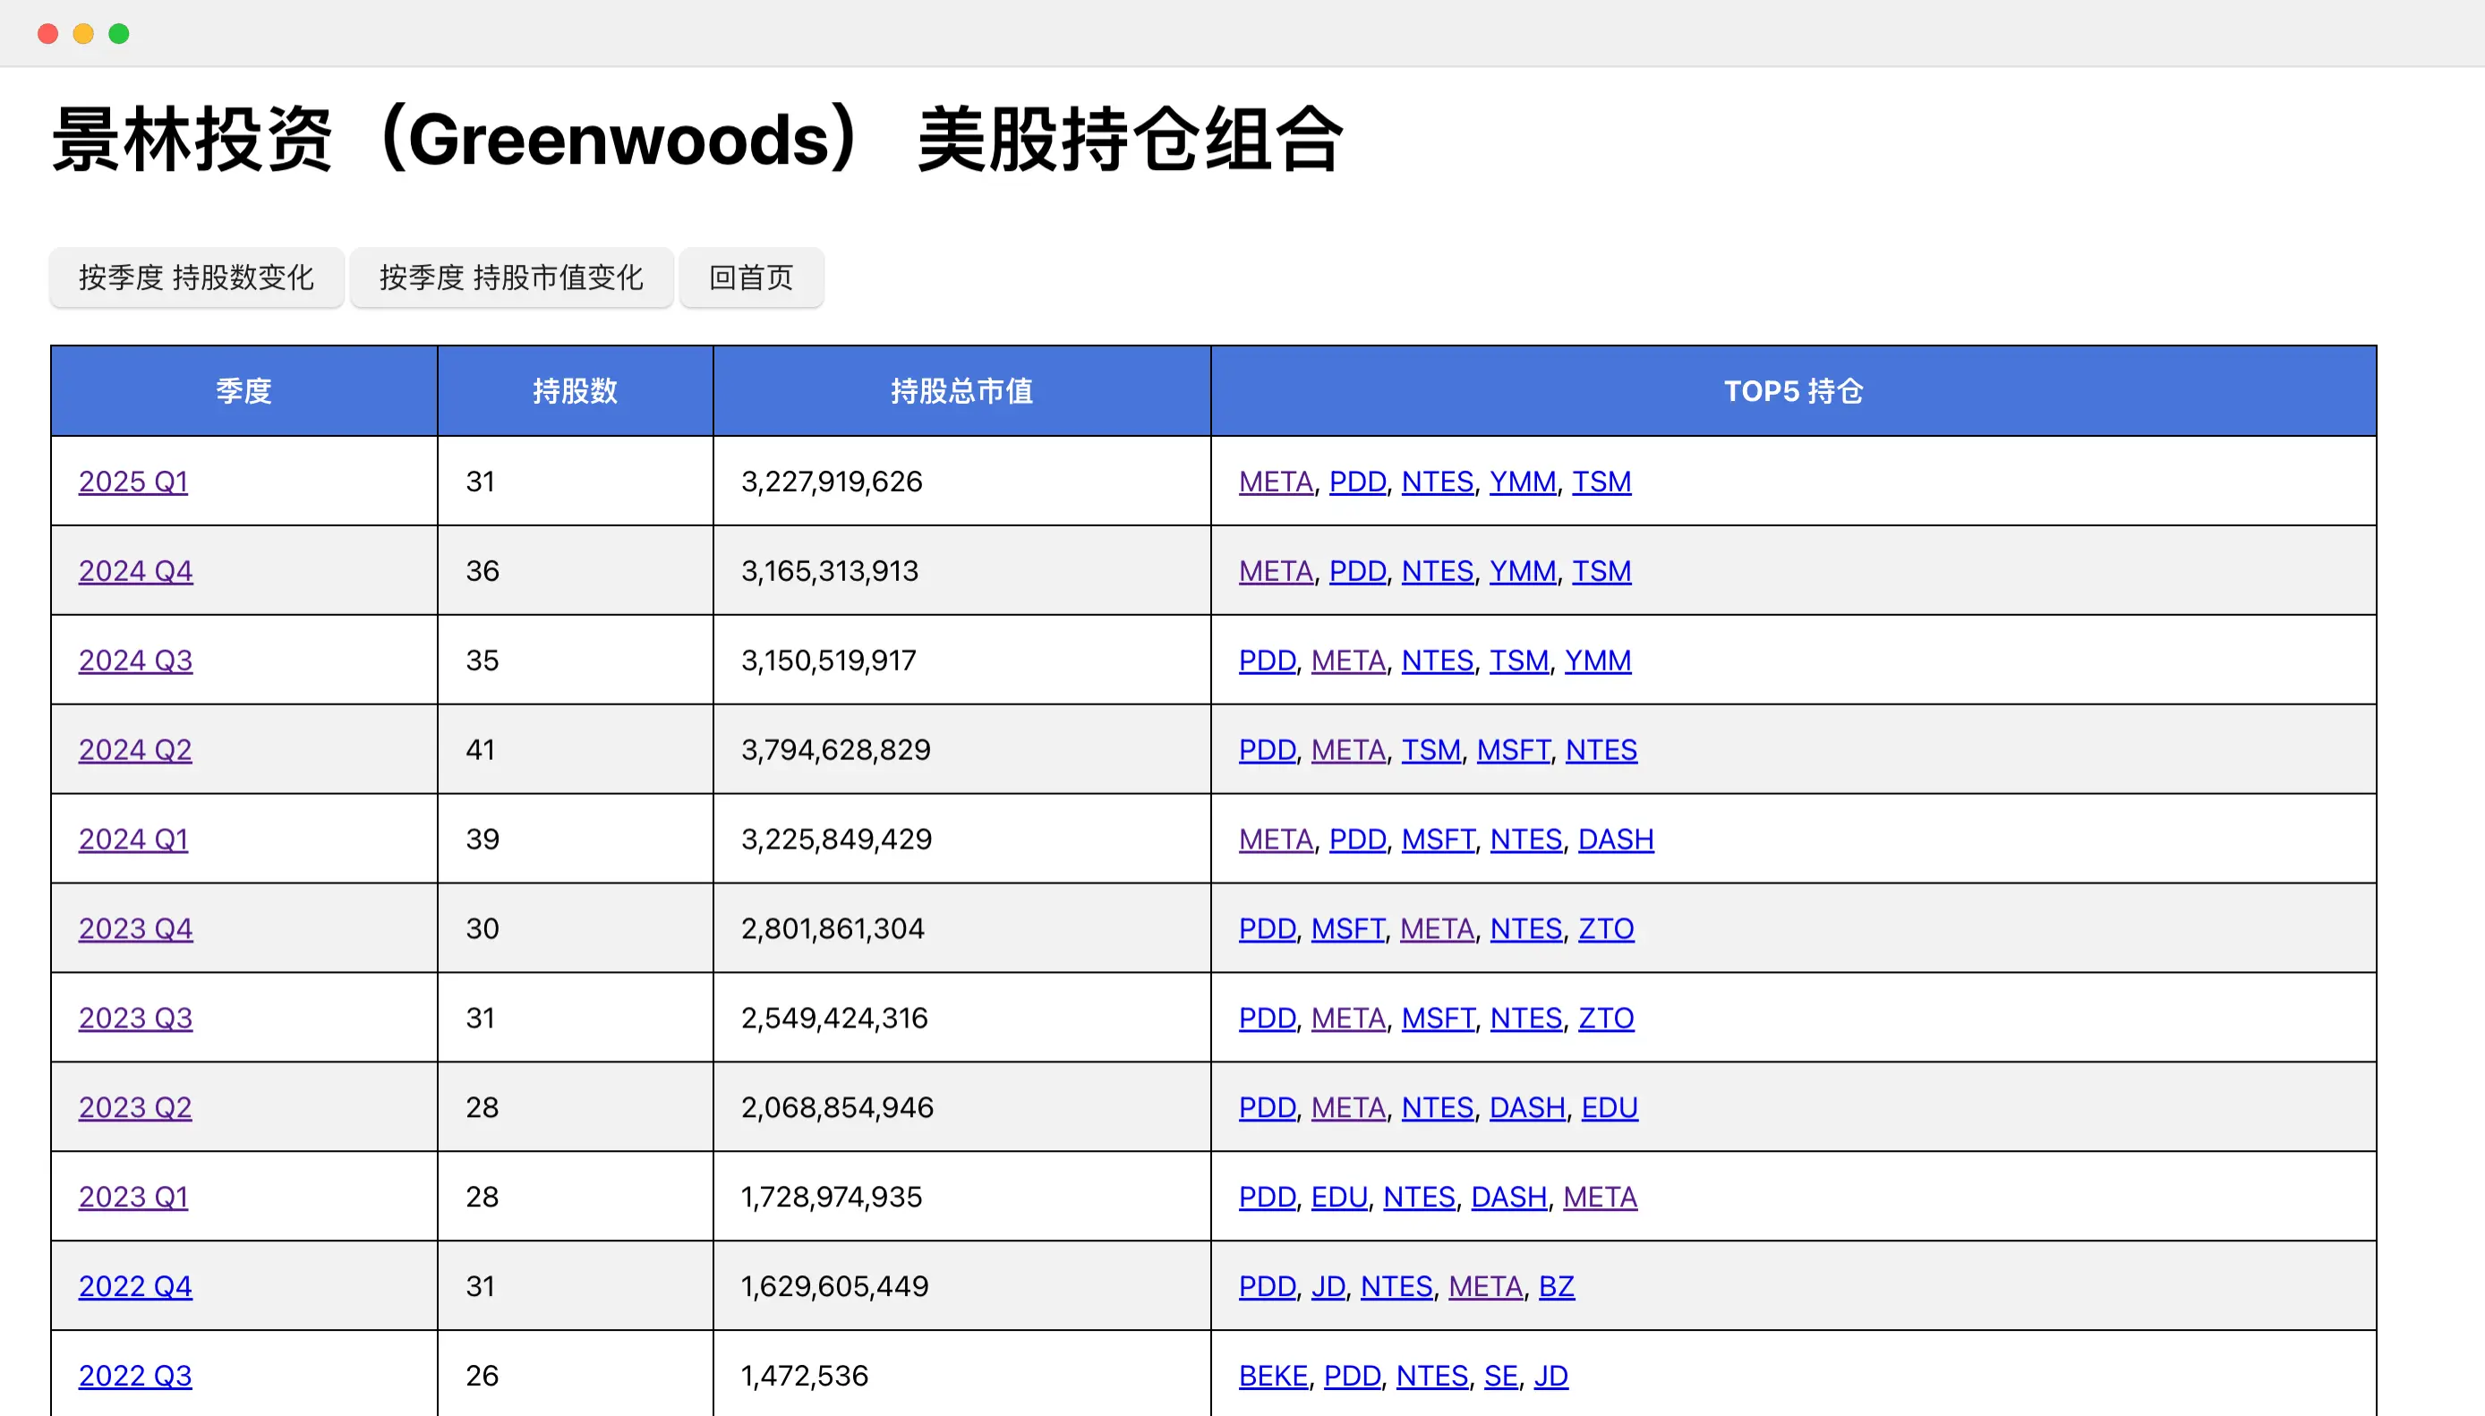The width and height of the screenshot is (2485, 1416).
Task: Click ZTO in the 2023 Q4 row
Action: 1607,929
